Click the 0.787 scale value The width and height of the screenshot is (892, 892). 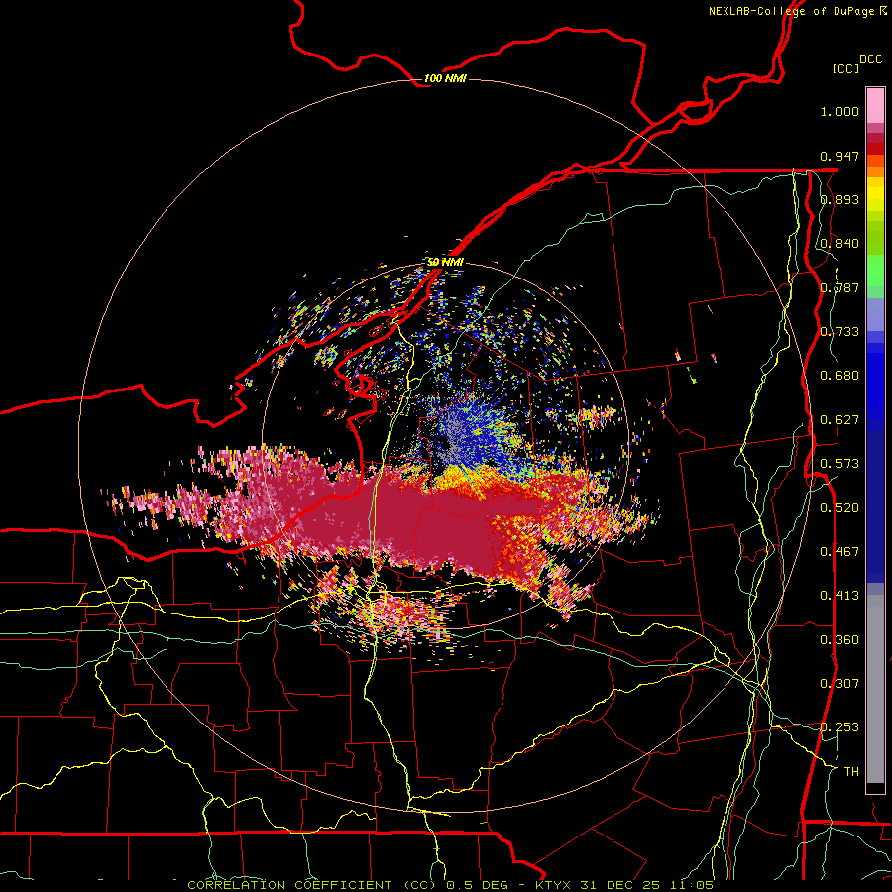pos(839,287)
